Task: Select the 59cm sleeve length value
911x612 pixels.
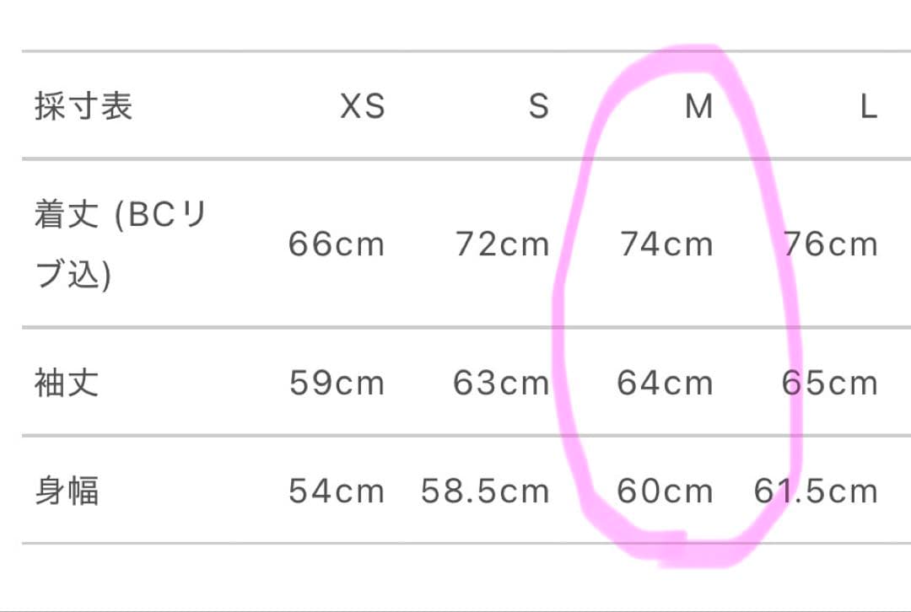Action: pos(337,384)
